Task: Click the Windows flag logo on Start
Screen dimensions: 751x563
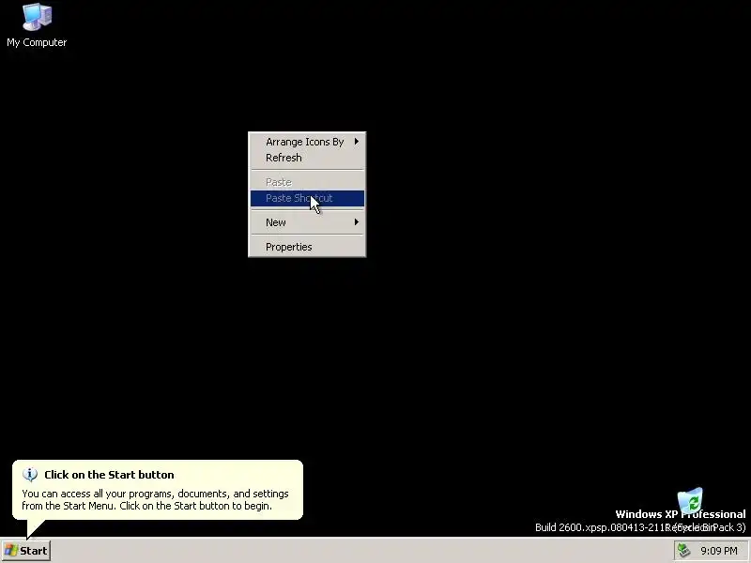Action: 11,551
